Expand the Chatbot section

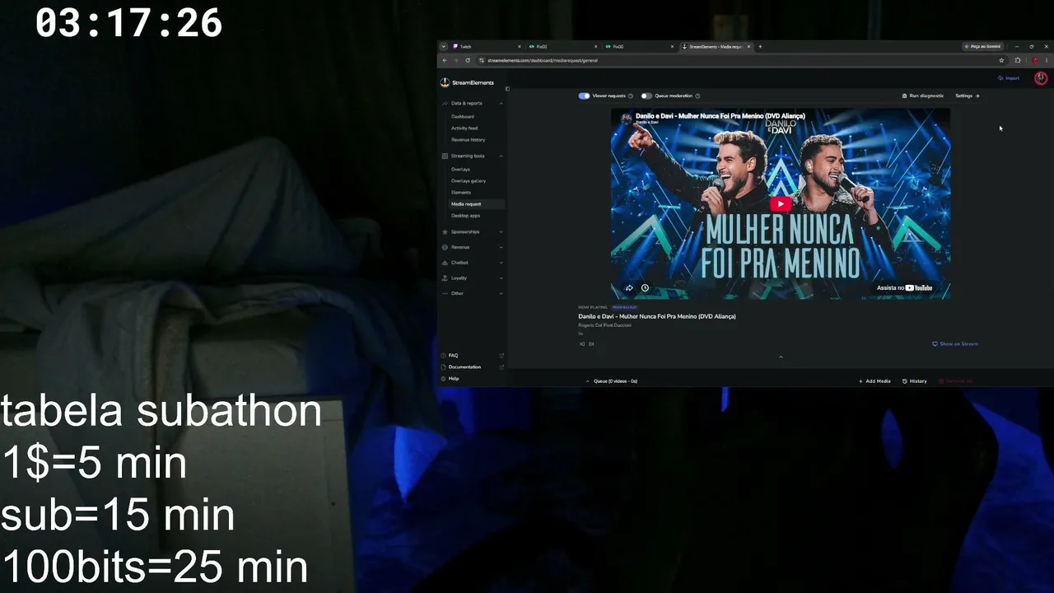472,263
